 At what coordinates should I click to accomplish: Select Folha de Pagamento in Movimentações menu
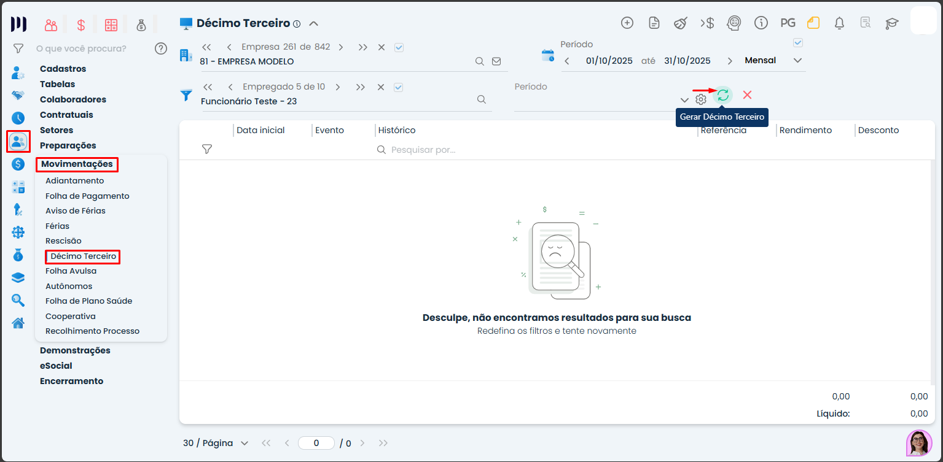[87, 196]
